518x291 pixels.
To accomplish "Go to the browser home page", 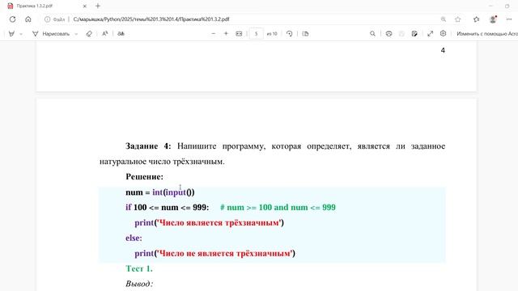I will (x=28, y=19).
